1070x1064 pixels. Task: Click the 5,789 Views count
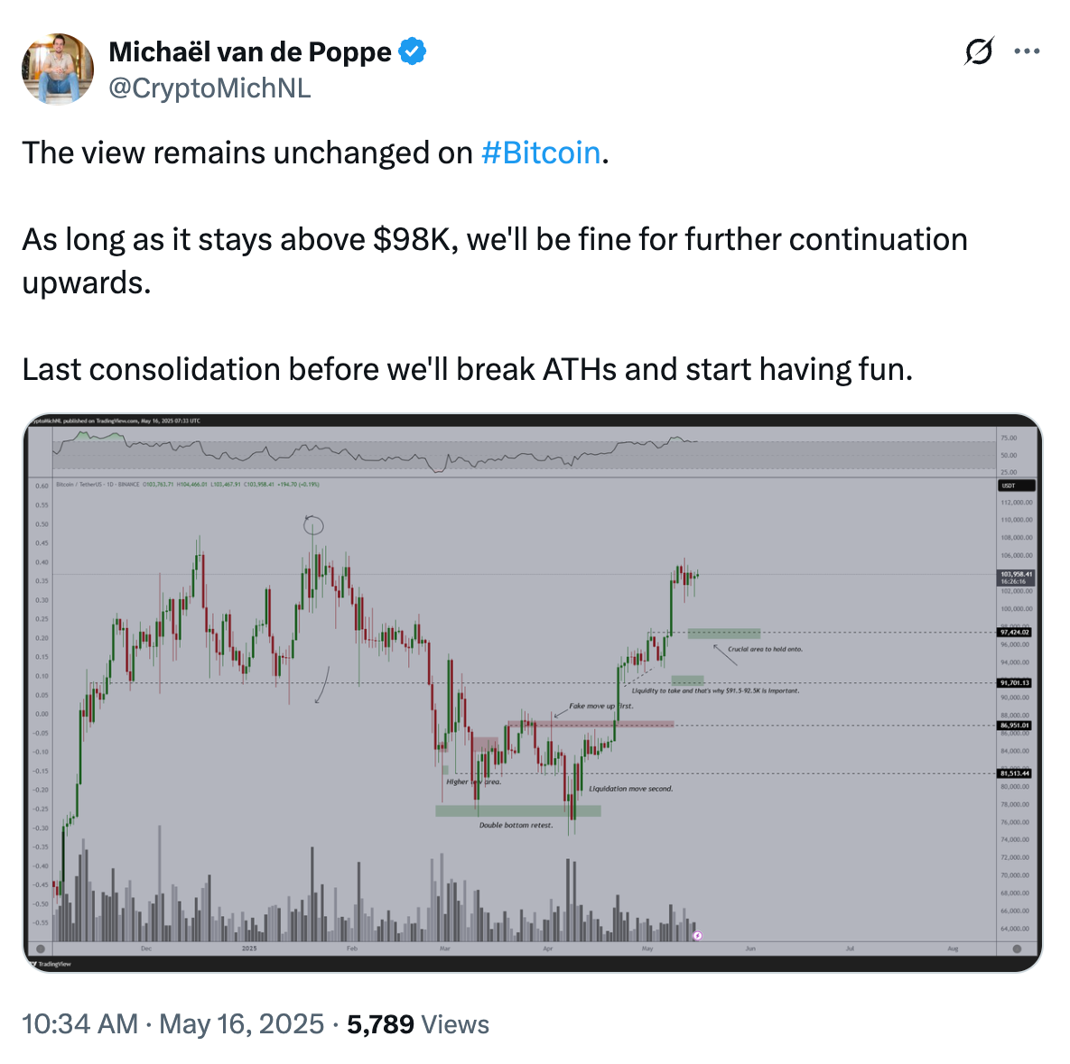tap(418, 1024)
